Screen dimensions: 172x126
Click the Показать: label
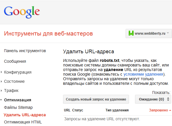[161, 92]
